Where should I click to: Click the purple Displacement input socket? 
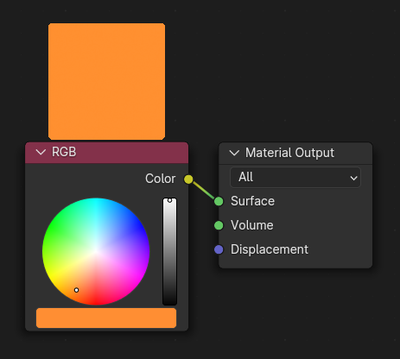(219, 249)
